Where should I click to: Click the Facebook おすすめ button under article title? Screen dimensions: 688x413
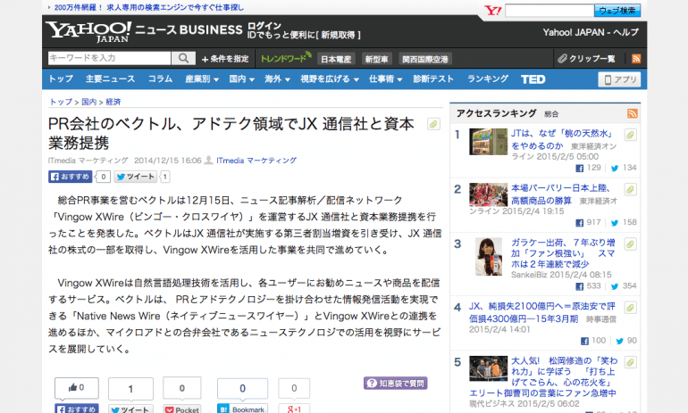click(x=71, y=177)
